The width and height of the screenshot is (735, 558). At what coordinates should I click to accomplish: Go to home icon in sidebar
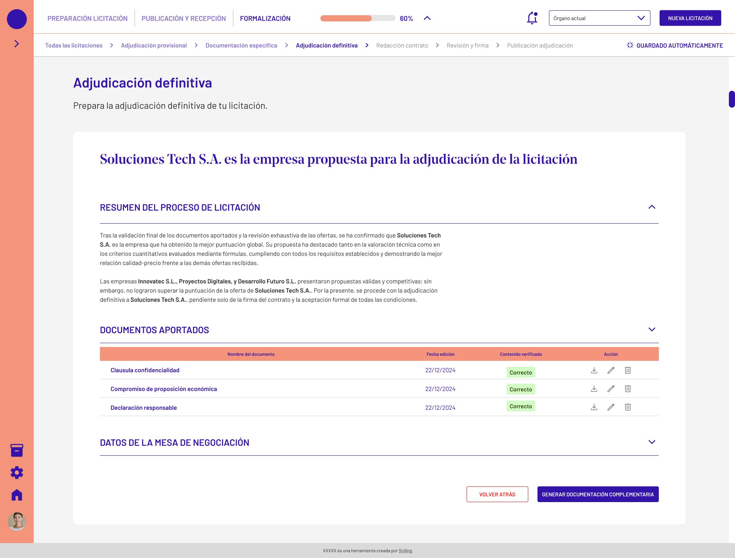[x=17, y=495]
